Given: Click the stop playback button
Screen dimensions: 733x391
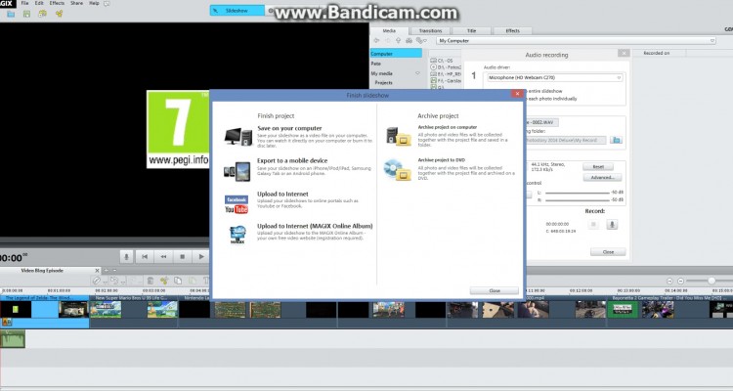Looking at the screenshot, I should pos(183,256).
